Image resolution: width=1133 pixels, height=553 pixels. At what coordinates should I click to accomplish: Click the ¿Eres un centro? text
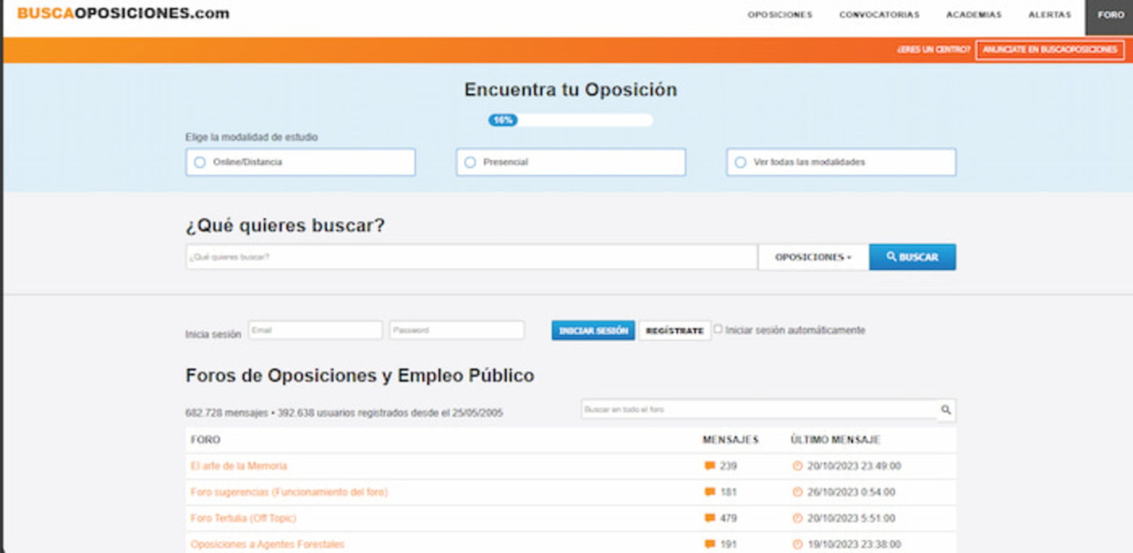click(x=933, y=50)
